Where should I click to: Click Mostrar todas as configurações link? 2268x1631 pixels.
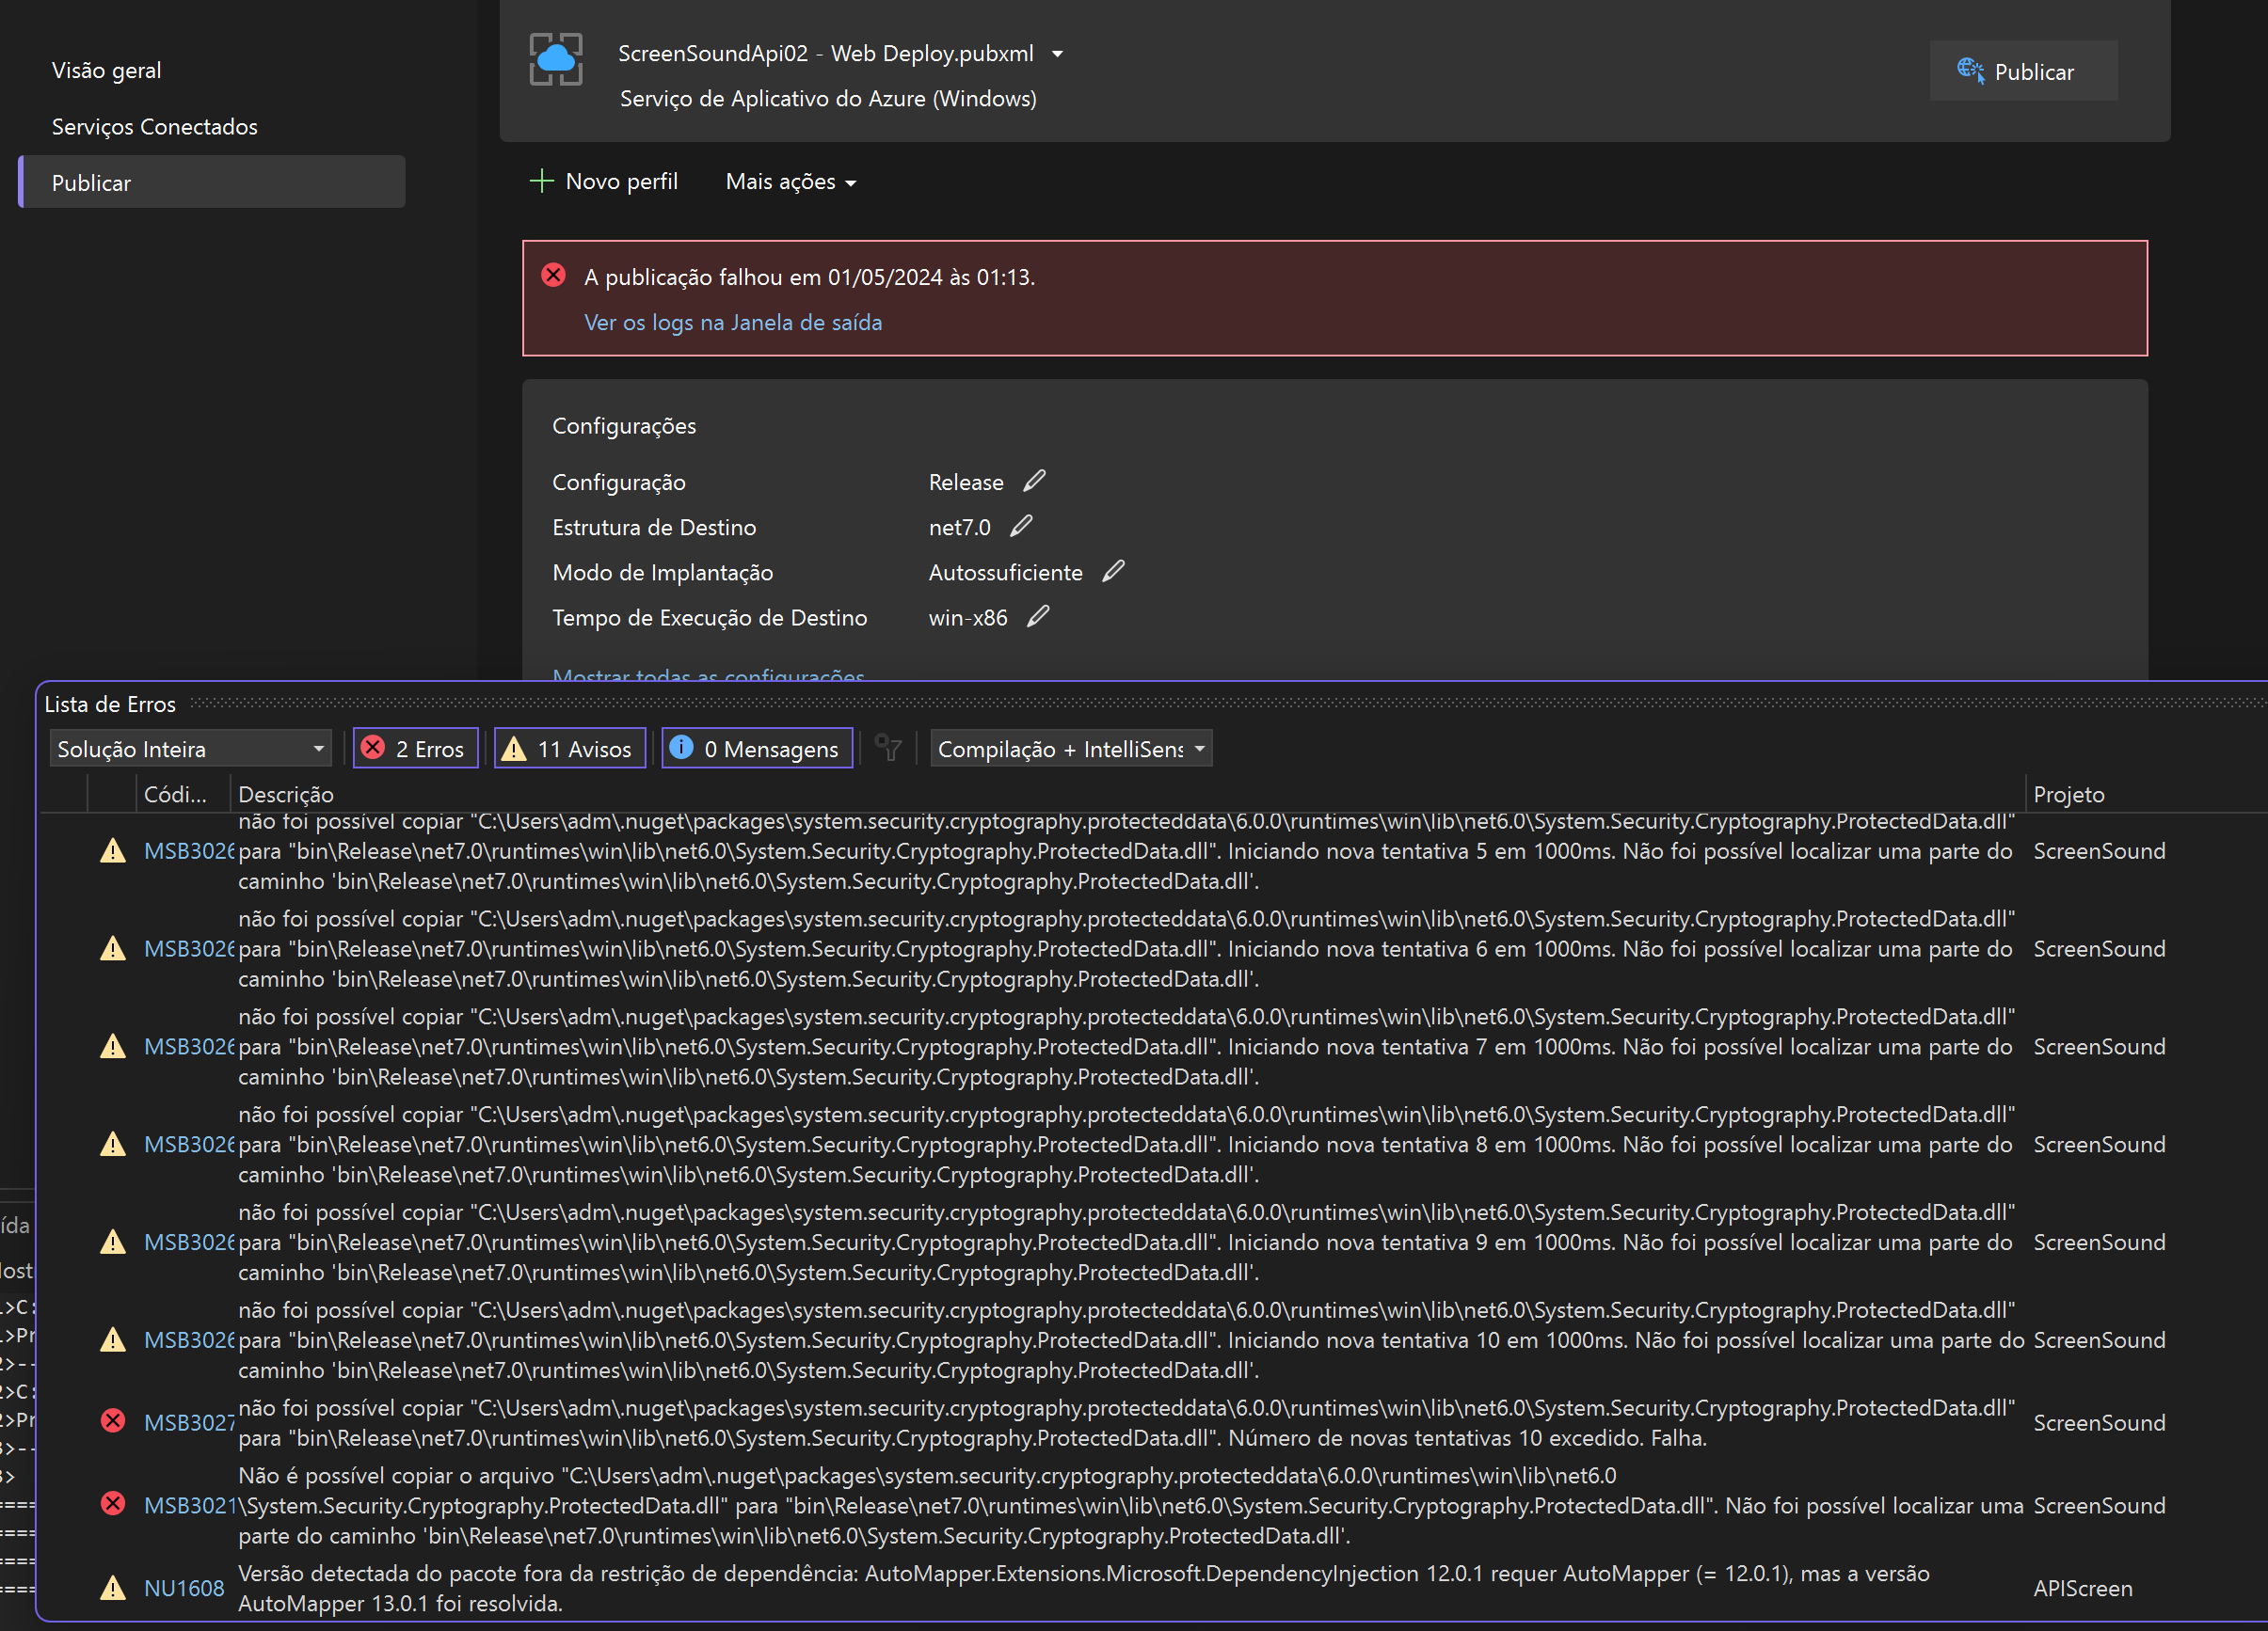[708, 674]
